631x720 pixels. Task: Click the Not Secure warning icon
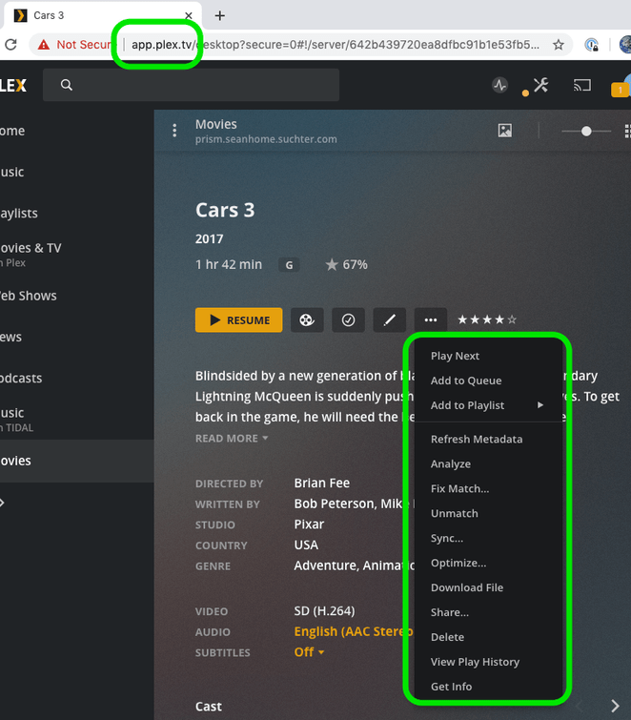tap(44, 45)
